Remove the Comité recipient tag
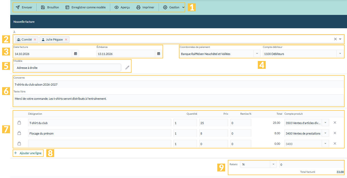Viewport: 347px width, 178px height. pyautogui.click(x=35, y=40)
